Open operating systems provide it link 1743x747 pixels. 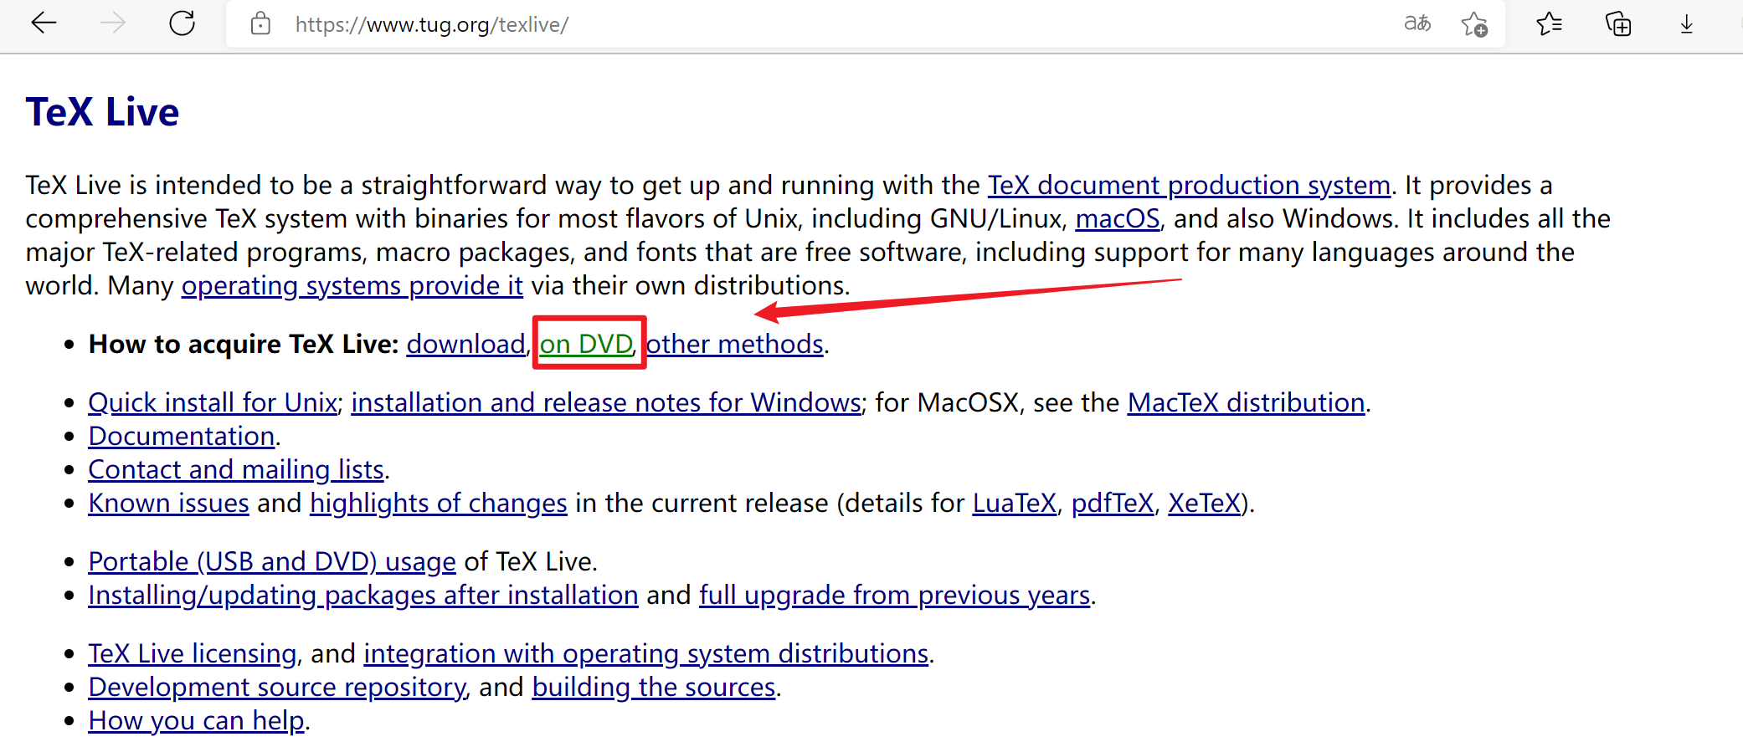point(352,286)
